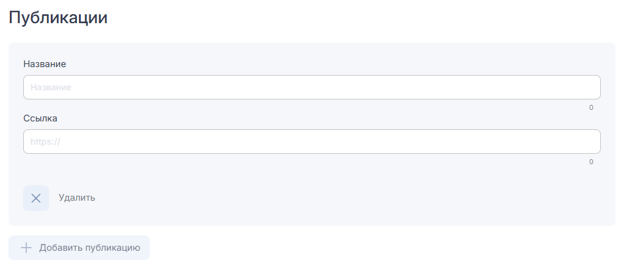Click the plus icon for adding a publication
This screenshot has width=621, height=266.
point(26,248)
